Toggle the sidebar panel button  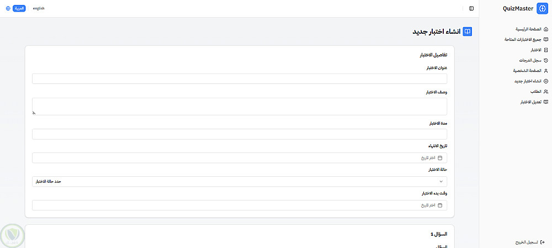471,8
